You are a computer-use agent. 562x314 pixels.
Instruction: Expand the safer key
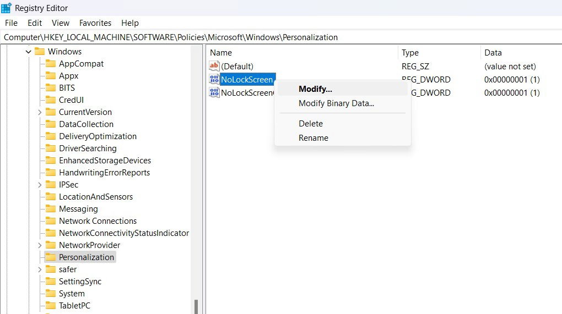tap(40, 269)
